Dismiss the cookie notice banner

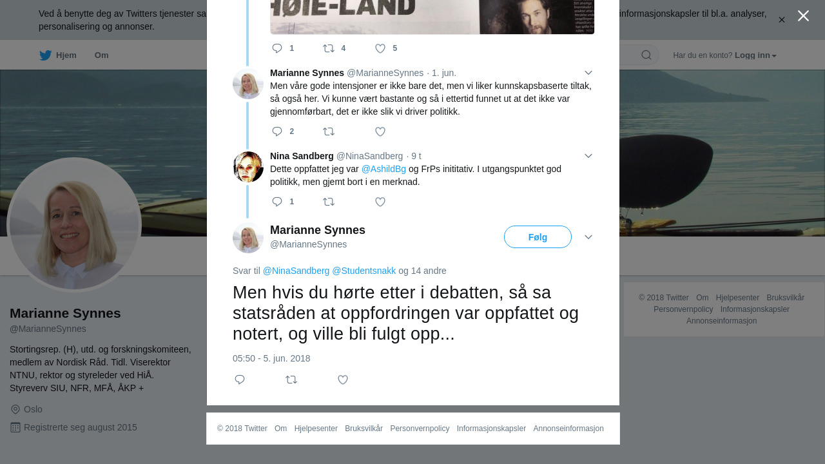[781, 20]
